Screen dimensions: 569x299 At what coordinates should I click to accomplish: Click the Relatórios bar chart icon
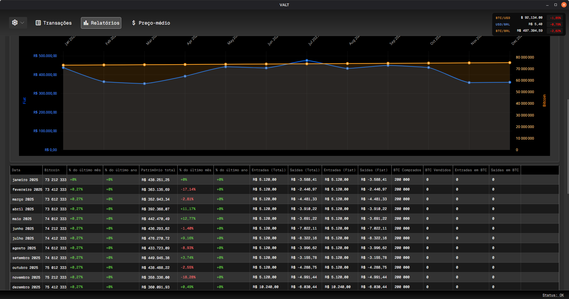point(86,23)
